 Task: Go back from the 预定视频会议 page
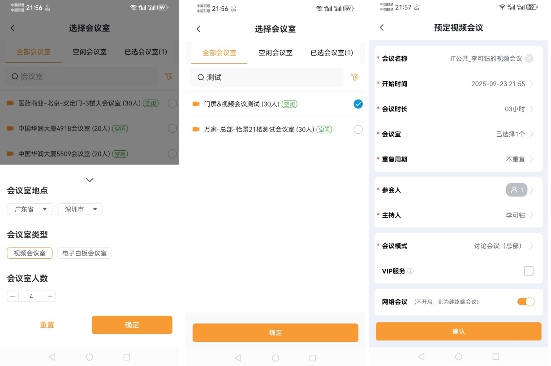click(382, 28)
